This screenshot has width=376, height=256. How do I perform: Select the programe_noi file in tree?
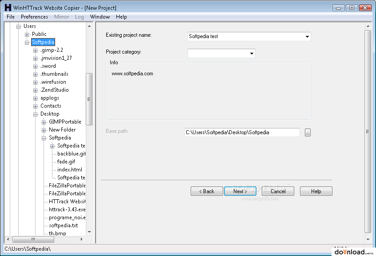67,217
